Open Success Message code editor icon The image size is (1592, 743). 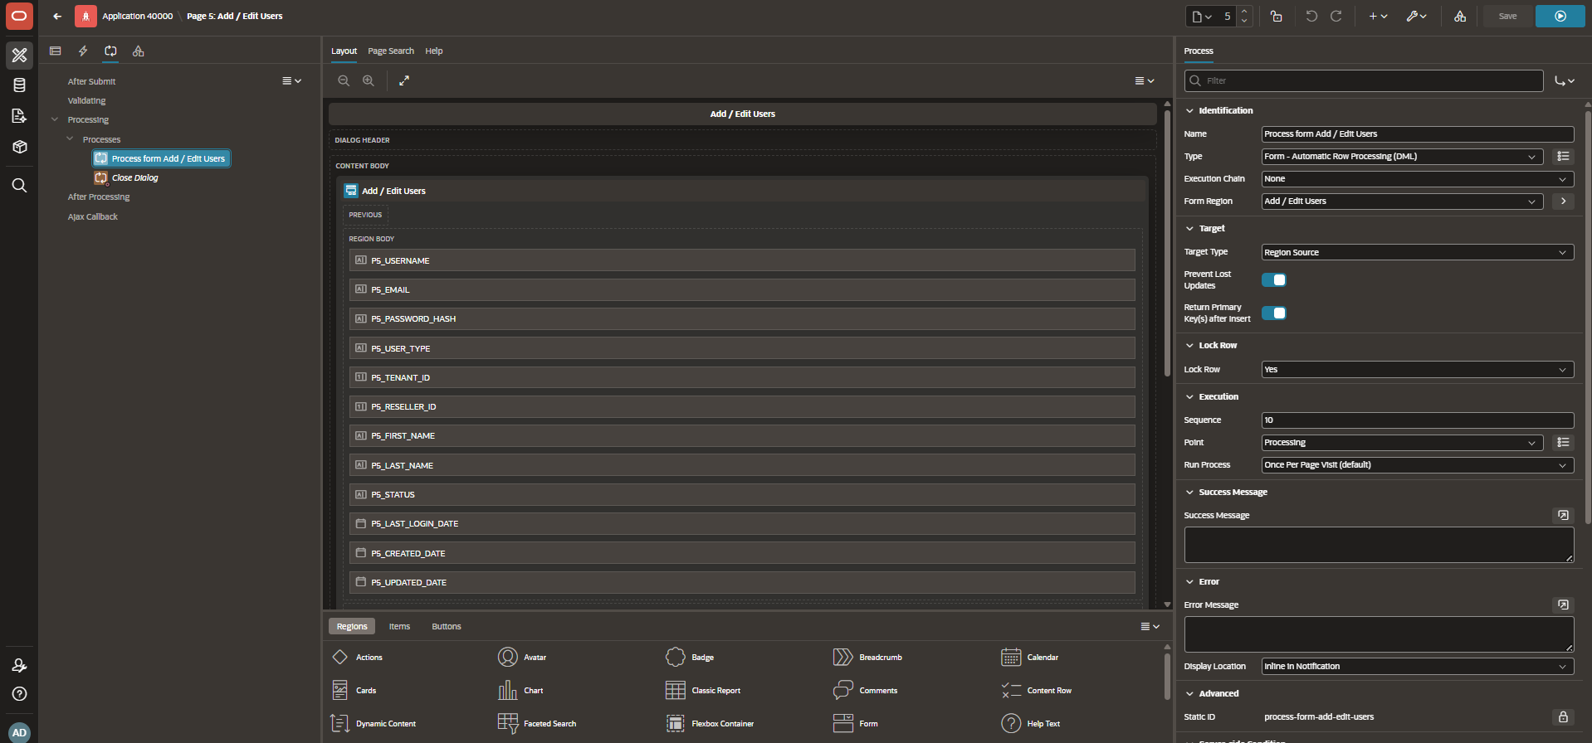pyautogui.click(x=1563, y=515)
